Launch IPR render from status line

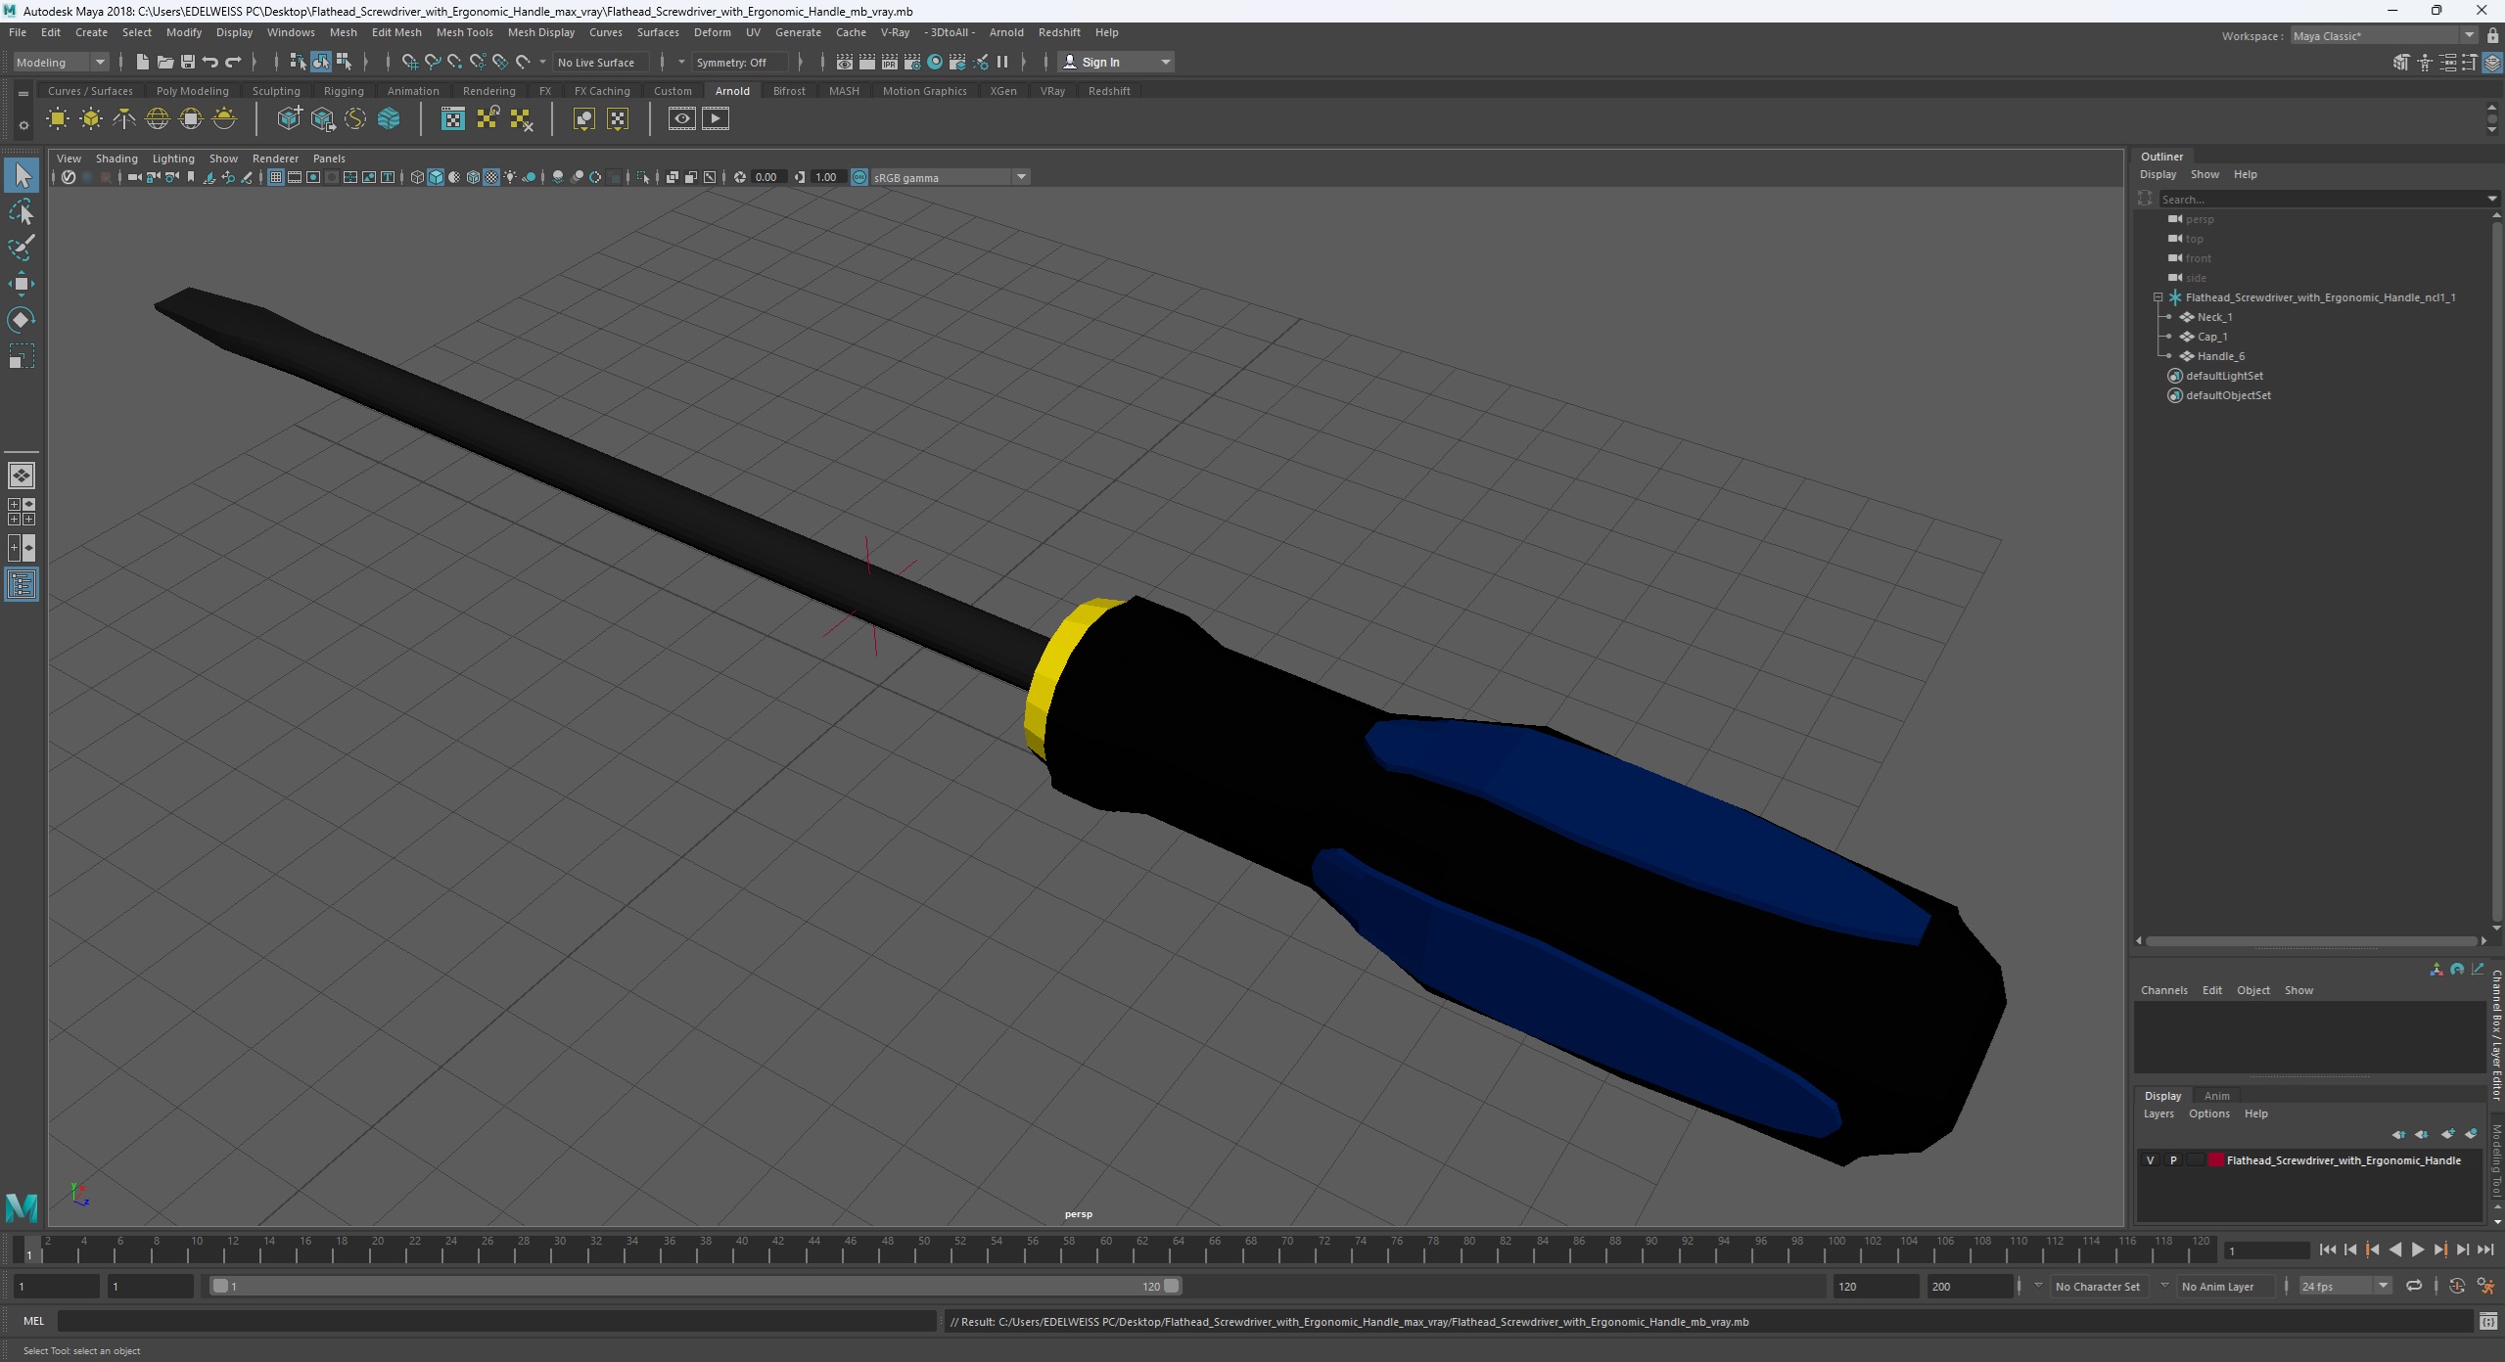(x=889, y=62)
